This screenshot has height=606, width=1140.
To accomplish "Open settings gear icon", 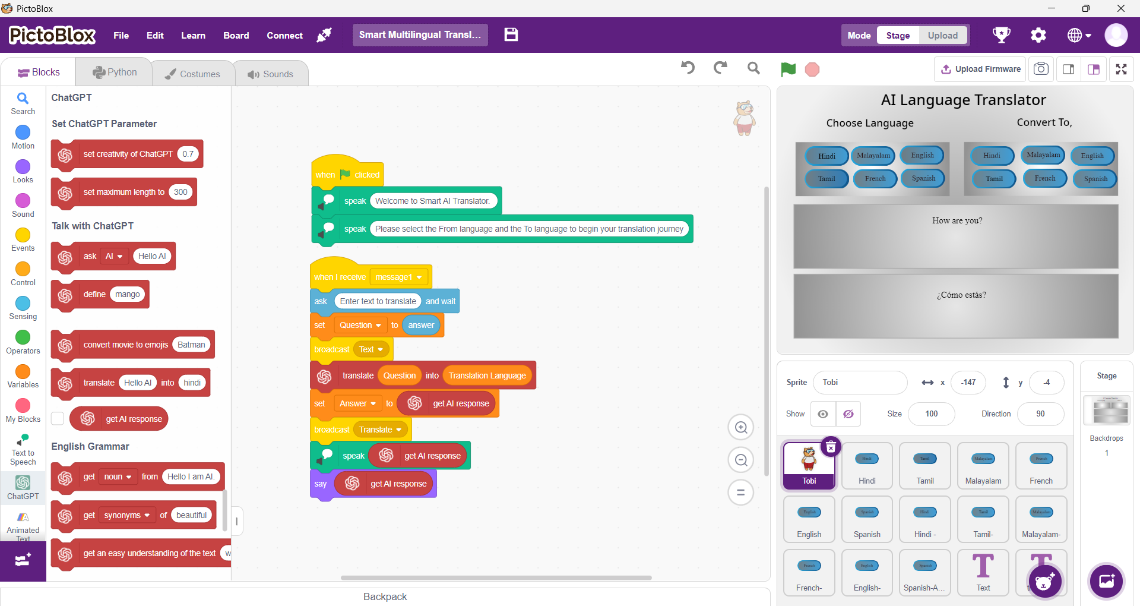I will pos(1038,35).
